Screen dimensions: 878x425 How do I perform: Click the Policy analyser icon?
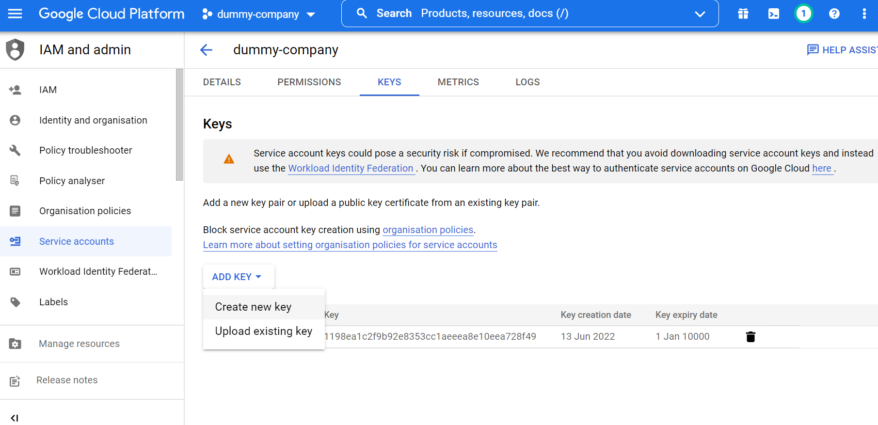[15, 181]
